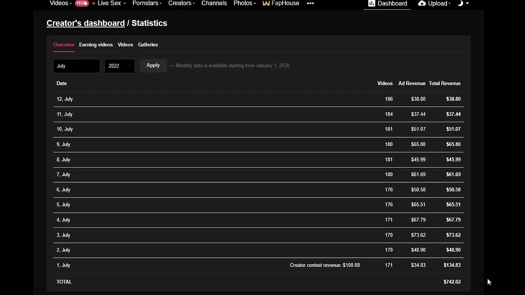This screenshot has width=525, height=295.
Task: Click the Dashboard bar chart icon
Action: pyautogui.click(x=372, y=3)
